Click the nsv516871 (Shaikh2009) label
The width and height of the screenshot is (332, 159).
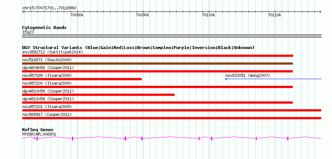[x=47, y=60]
